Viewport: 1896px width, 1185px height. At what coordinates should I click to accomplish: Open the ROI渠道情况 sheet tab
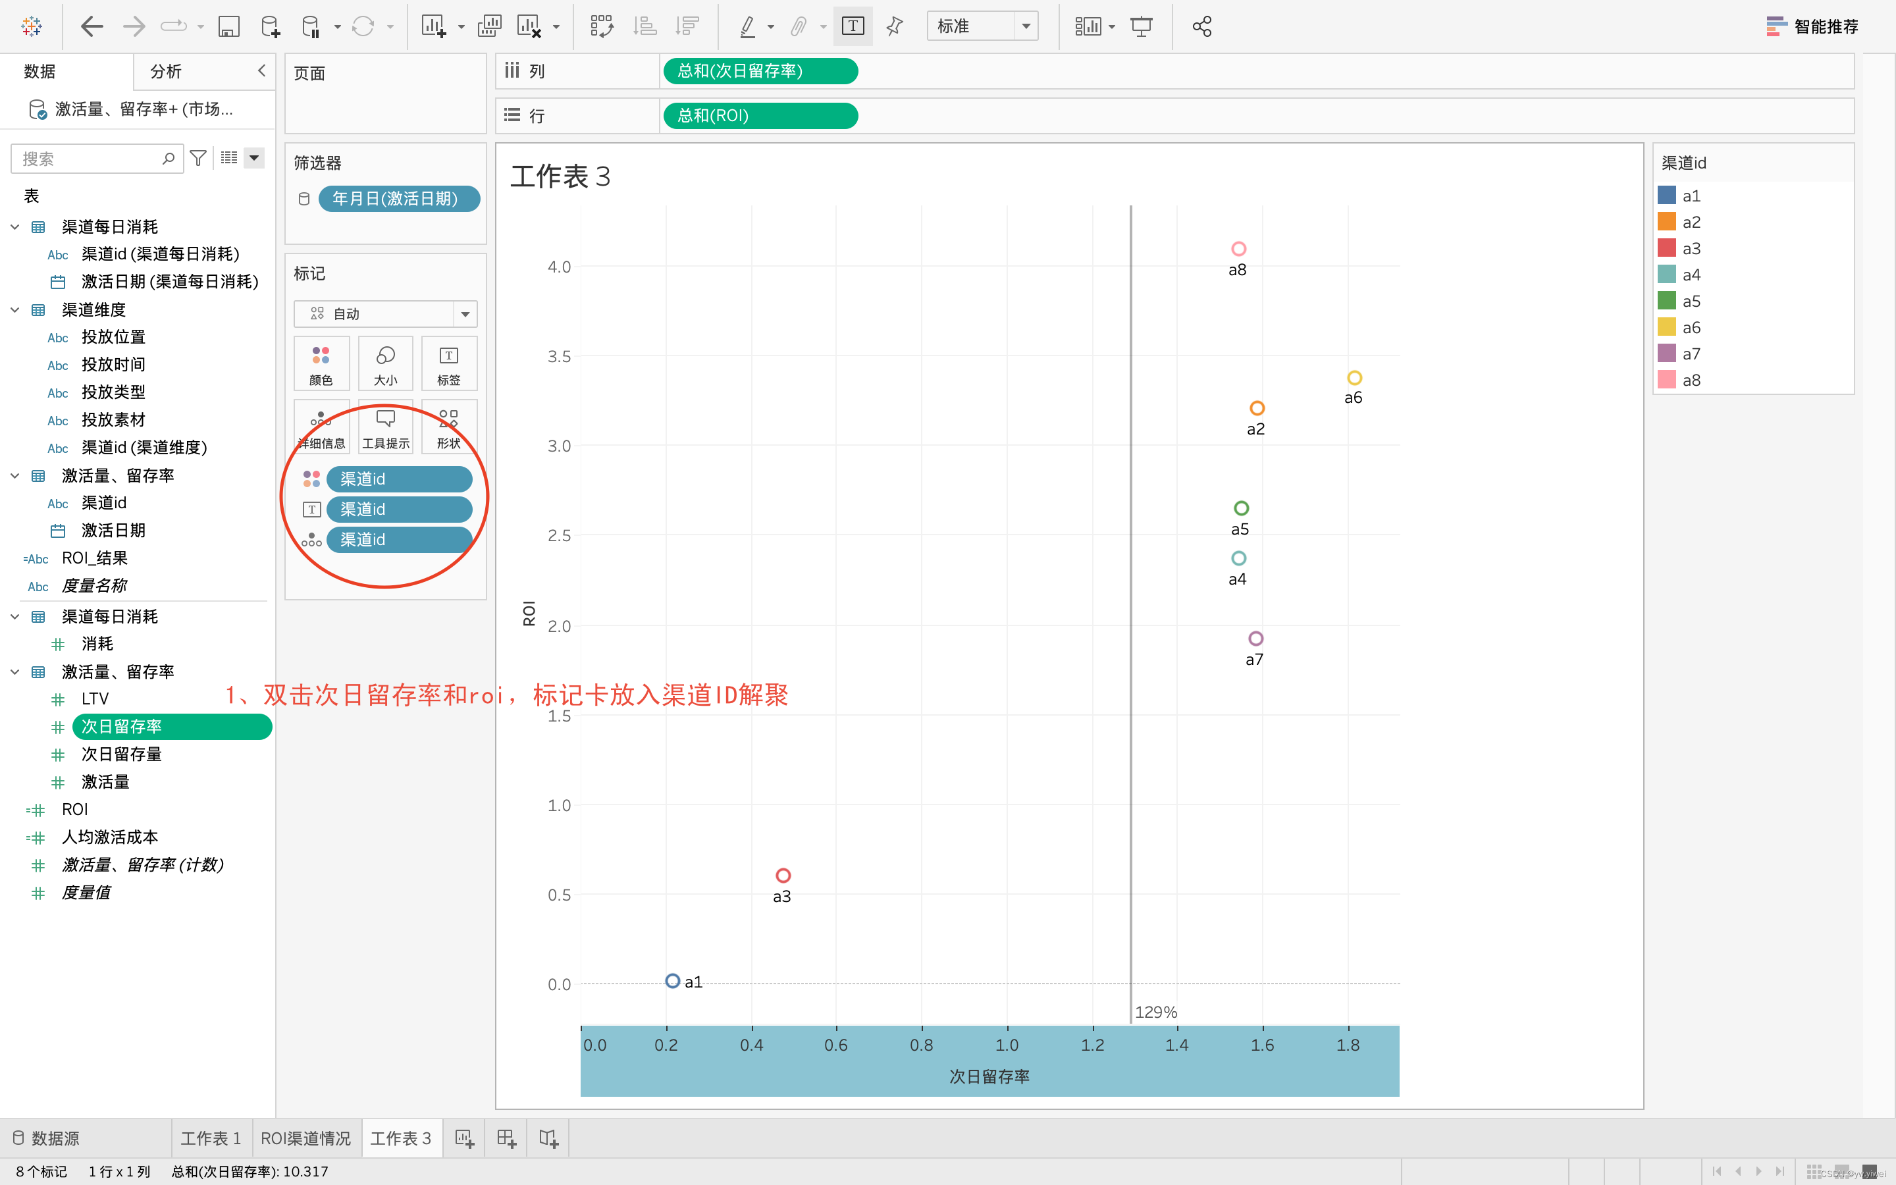coord(305,1138)
